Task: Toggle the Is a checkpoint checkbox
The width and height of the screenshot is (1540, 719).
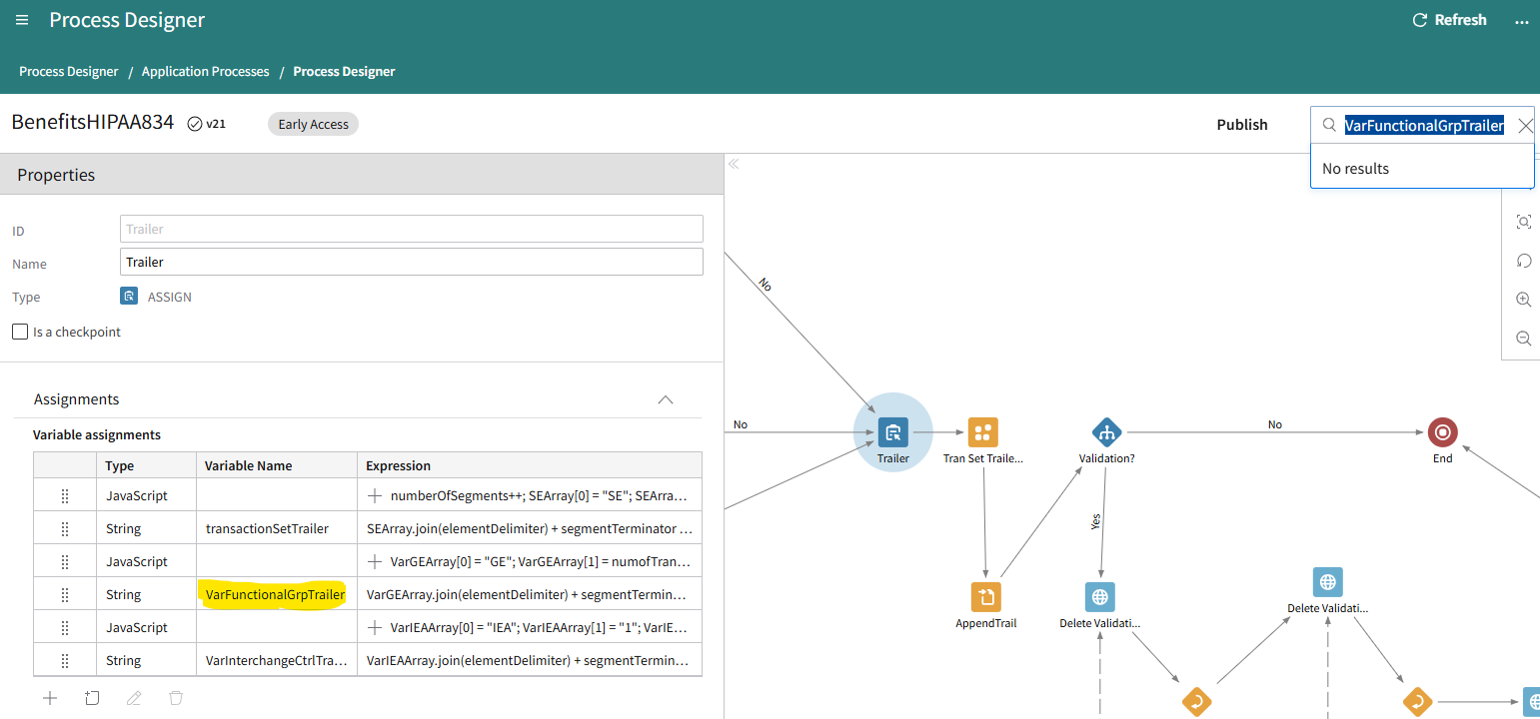Action: [20, 332]
